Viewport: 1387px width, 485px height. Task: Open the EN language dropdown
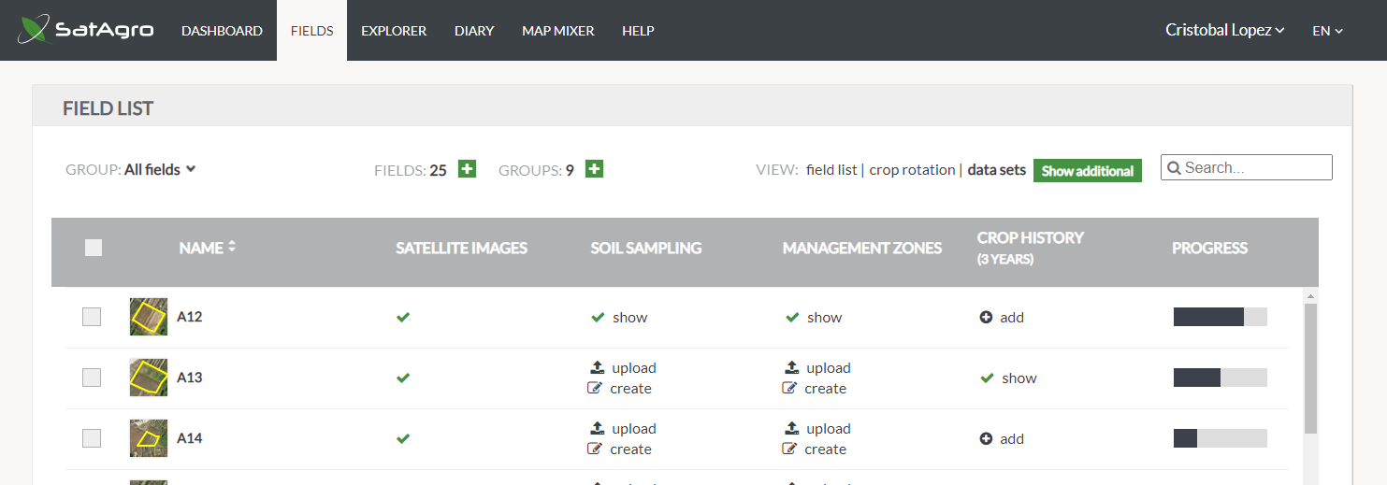pos(1327,31)
